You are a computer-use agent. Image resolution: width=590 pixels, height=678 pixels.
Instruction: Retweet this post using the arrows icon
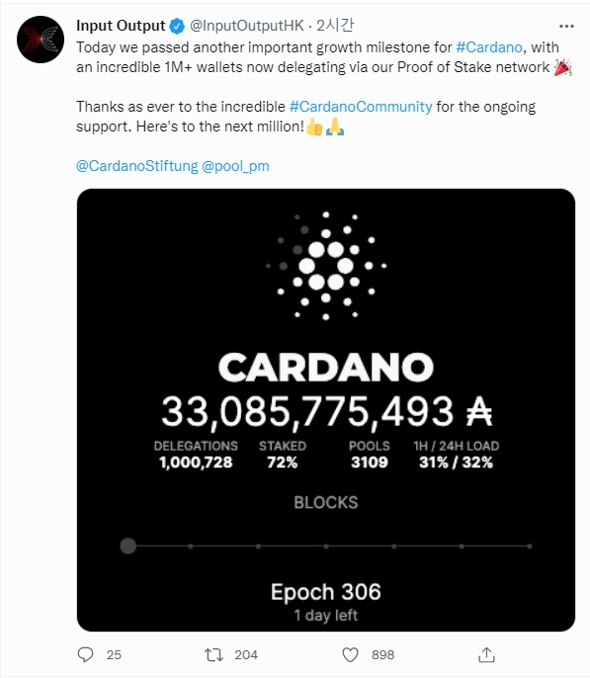point(213,654)
